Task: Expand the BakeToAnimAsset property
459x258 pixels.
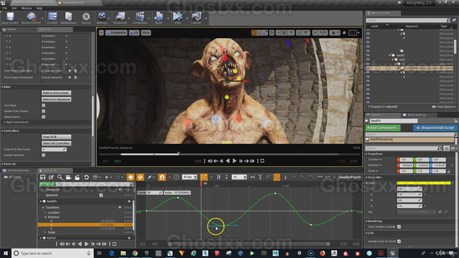Action: (x=4, y=122)
